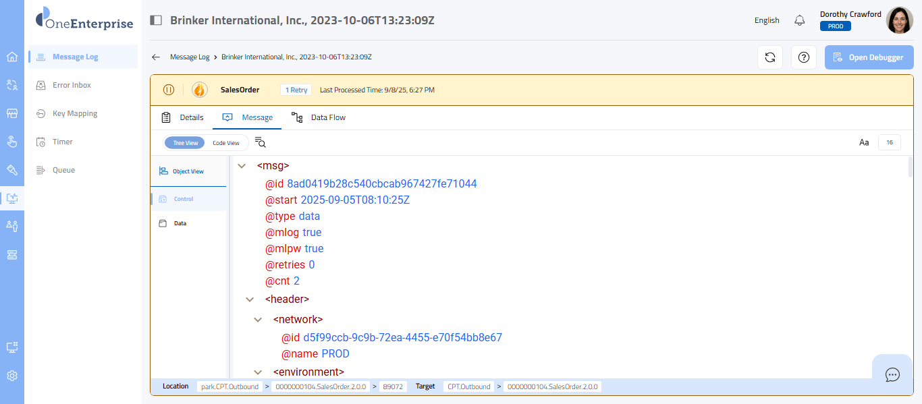Open the search in message icon

point(261,142)
